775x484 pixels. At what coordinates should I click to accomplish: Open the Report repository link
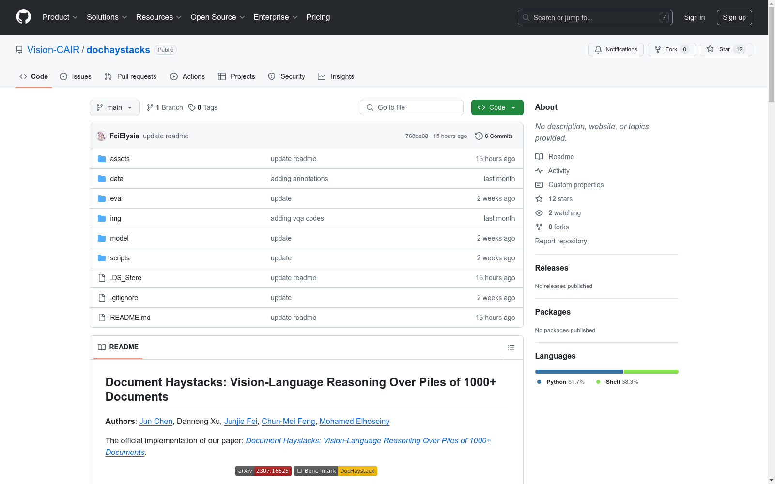561,241
